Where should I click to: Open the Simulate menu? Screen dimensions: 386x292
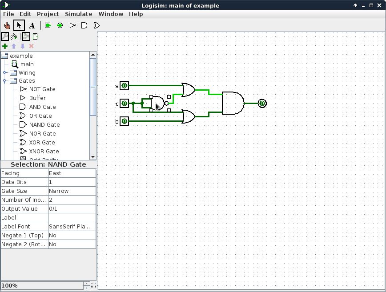[x=78, y=14]
